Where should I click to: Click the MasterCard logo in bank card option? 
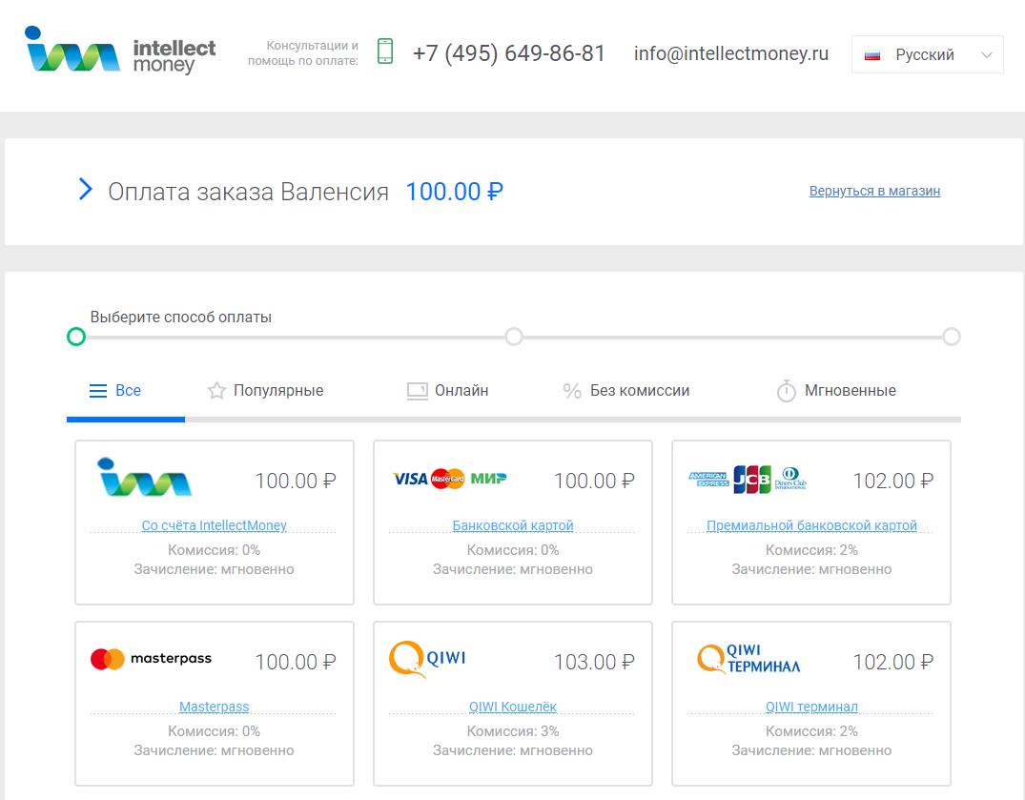448,479
